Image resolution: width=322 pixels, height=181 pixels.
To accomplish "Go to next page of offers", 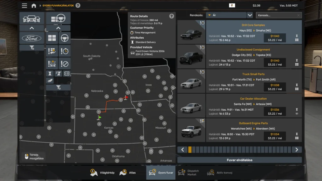I will [x=297, y=150].
